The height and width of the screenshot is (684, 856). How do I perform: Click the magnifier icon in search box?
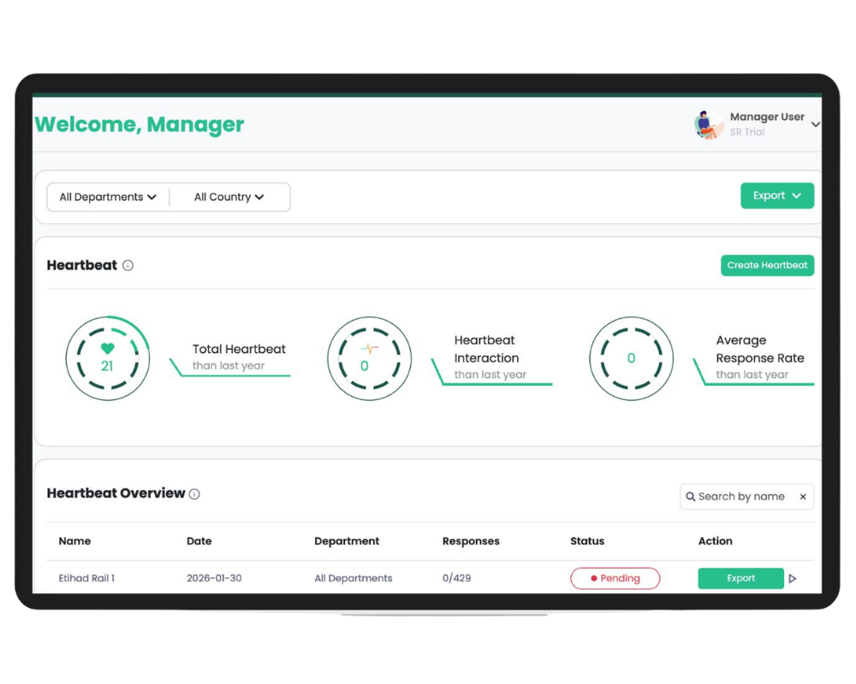click(691, 497)
